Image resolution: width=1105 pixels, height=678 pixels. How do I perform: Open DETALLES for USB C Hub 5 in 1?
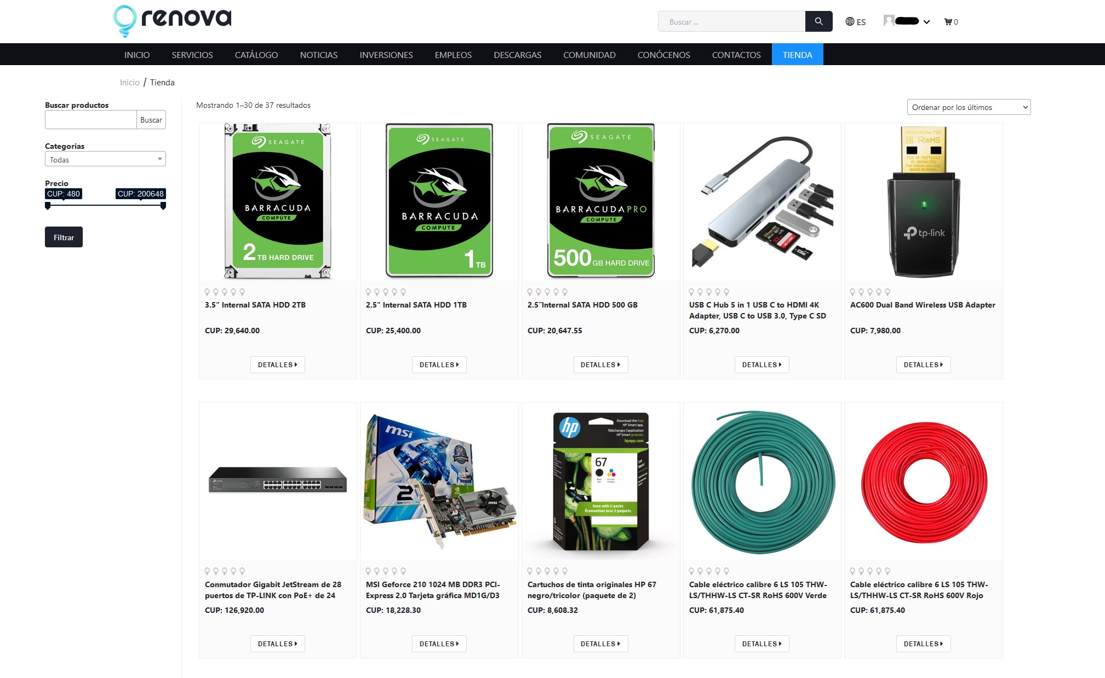click(x=762, y=364)
